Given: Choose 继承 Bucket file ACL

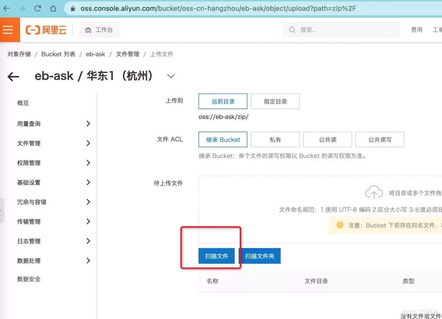Looking at the screenshot, I should point(223,139).
